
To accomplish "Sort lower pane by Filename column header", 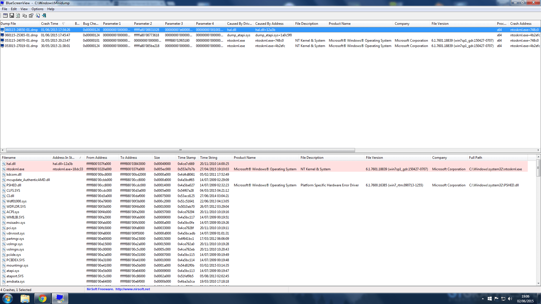I will click(x=26, y=158).
